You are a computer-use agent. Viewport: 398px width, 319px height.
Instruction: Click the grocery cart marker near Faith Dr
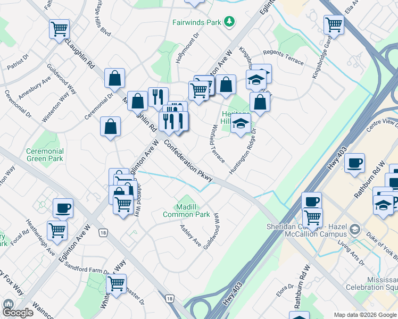[x=60, y=29]
